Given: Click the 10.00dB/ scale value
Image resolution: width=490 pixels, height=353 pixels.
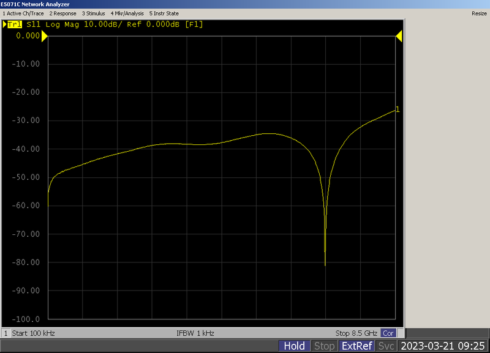Looking at the screenshot, I should 103,24.
